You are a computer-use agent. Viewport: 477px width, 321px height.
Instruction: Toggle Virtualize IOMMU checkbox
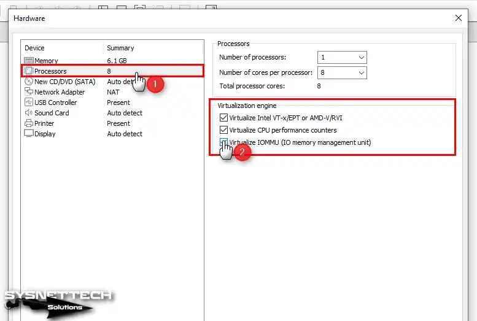(x=223, y=142)
